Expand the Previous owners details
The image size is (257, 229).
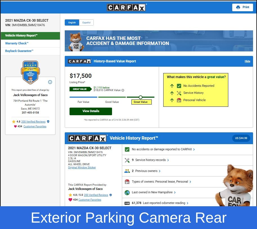[x=148, y=171]
